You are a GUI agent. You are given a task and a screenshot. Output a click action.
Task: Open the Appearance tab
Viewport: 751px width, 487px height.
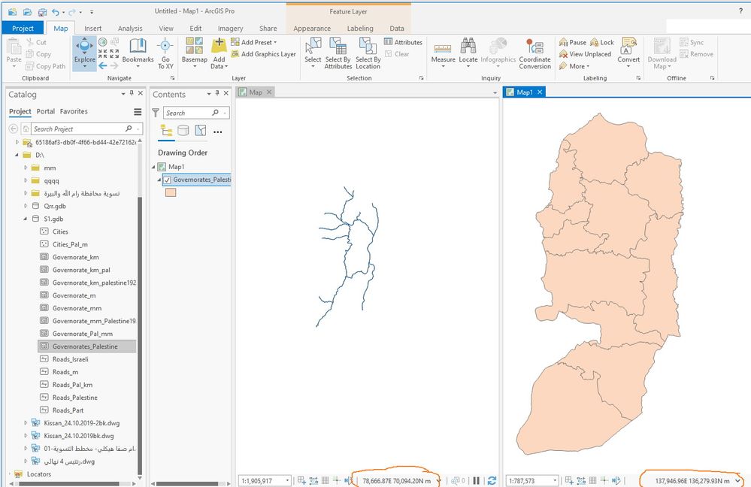click(312, 29)
